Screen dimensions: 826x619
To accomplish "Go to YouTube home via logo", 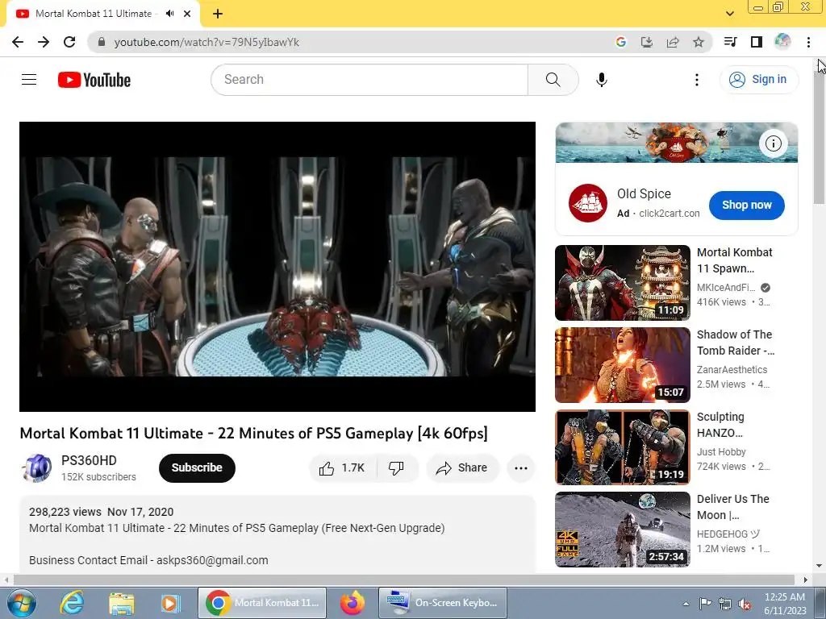I will pos(94,80).
